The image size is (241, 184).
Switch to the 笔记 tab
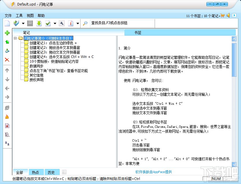tap(69, 33)
